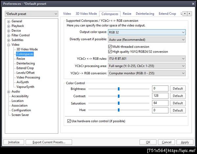Click the Apply button
The image size is (197, 154).
pyautogui.click(x=185, y=142)
